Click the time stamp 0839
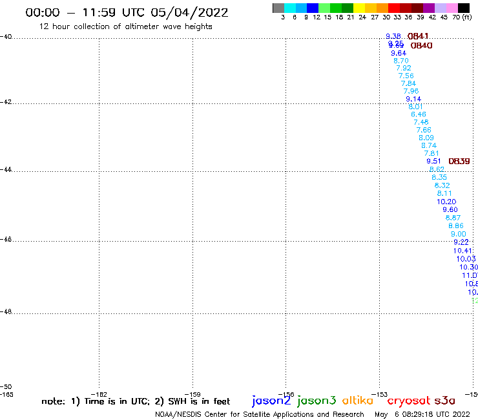The width and height of the screenshot is (478, 420). (459, 162)
